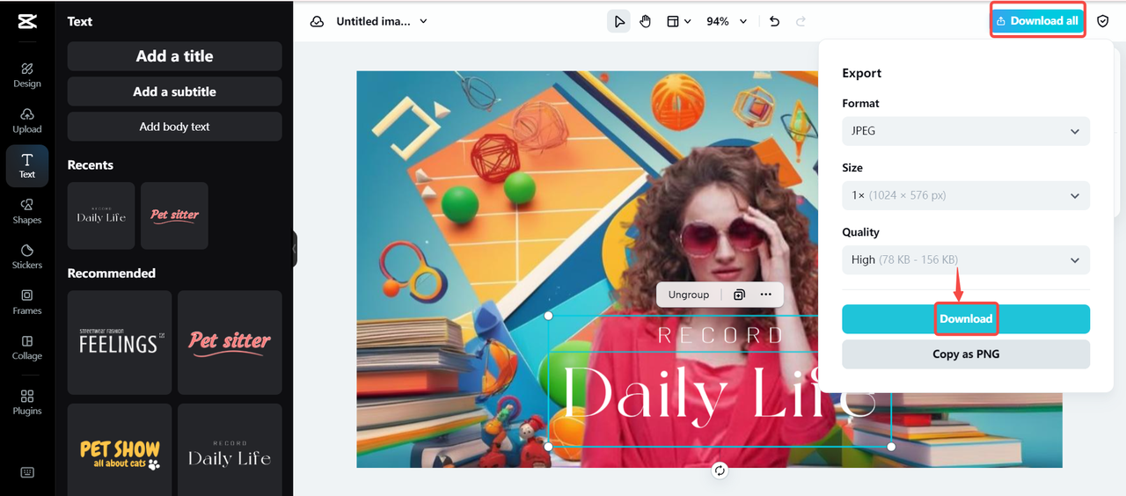
Task: Open the Collage panel
Action: [27, 347]
